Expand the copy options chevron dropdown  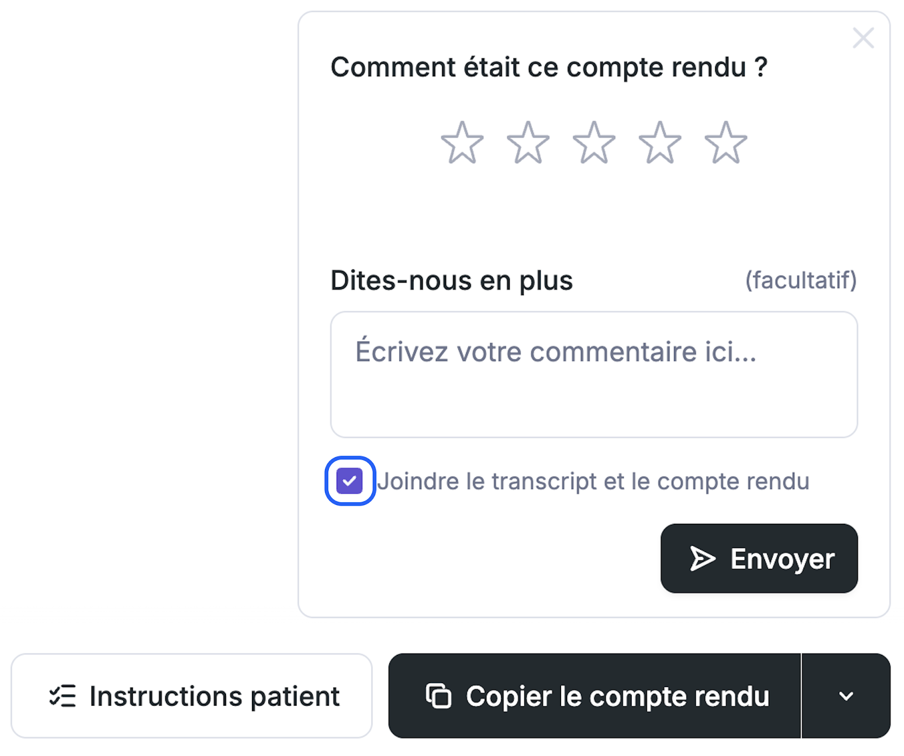point(846,696)
